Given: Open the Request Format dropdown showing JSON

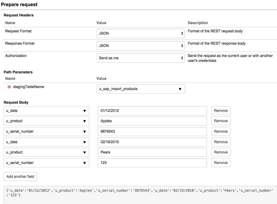Looking at the screenshot, I should [141, 33].
